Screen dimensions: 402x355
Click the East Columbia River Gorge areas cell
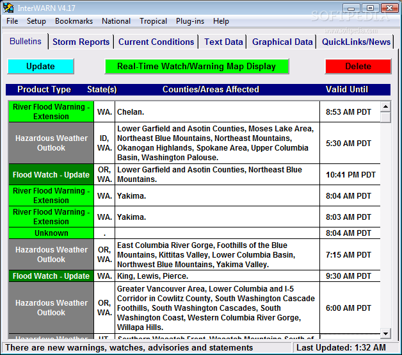click(x=218, y=254)
